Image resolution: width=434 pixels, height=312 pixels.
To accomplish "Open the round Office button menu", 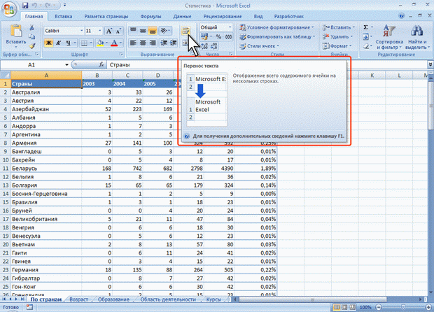I will pyautogui.click(x=9, y=9).
